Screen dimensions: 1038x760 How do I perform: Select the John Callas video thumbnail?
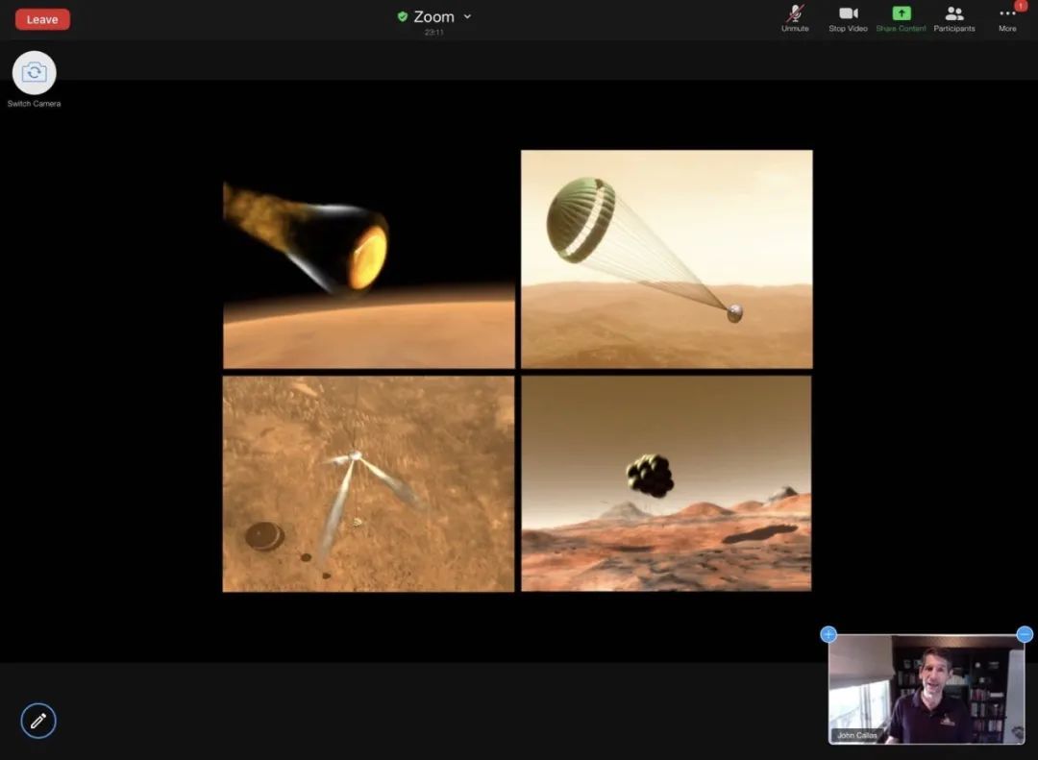[927, 689]
